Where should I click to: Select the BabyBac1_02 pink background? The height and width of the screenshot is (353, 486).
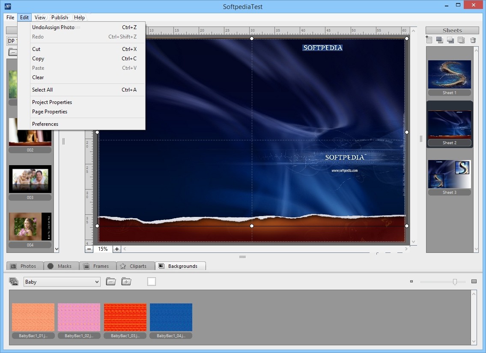tap(79, 317)
